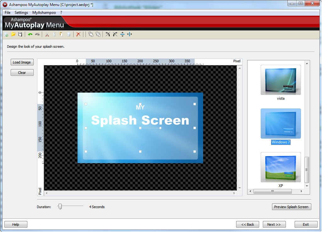
Task: Click the top-left selection handle on canvas
Action: pos(86,104)
